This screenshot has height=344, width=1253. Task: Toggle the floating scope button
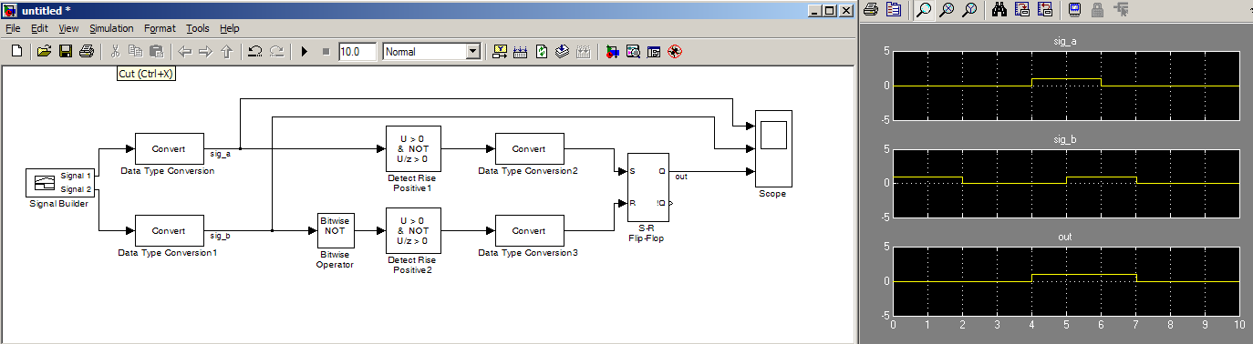pos(1074,10)
